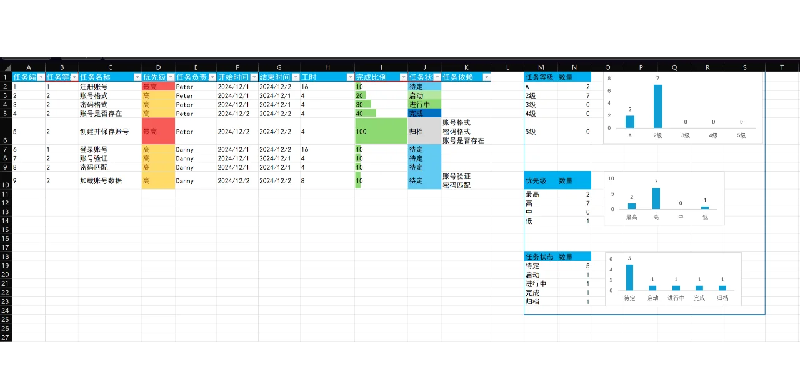Click the select-all corner triangle of the sheet
This screenshot has width=800, height=380.
pos(7,67)
